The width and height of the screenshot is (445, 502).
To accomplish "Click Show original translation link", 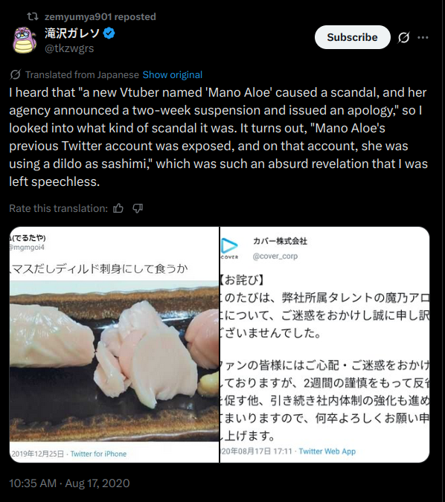I will tap(173, 74).
